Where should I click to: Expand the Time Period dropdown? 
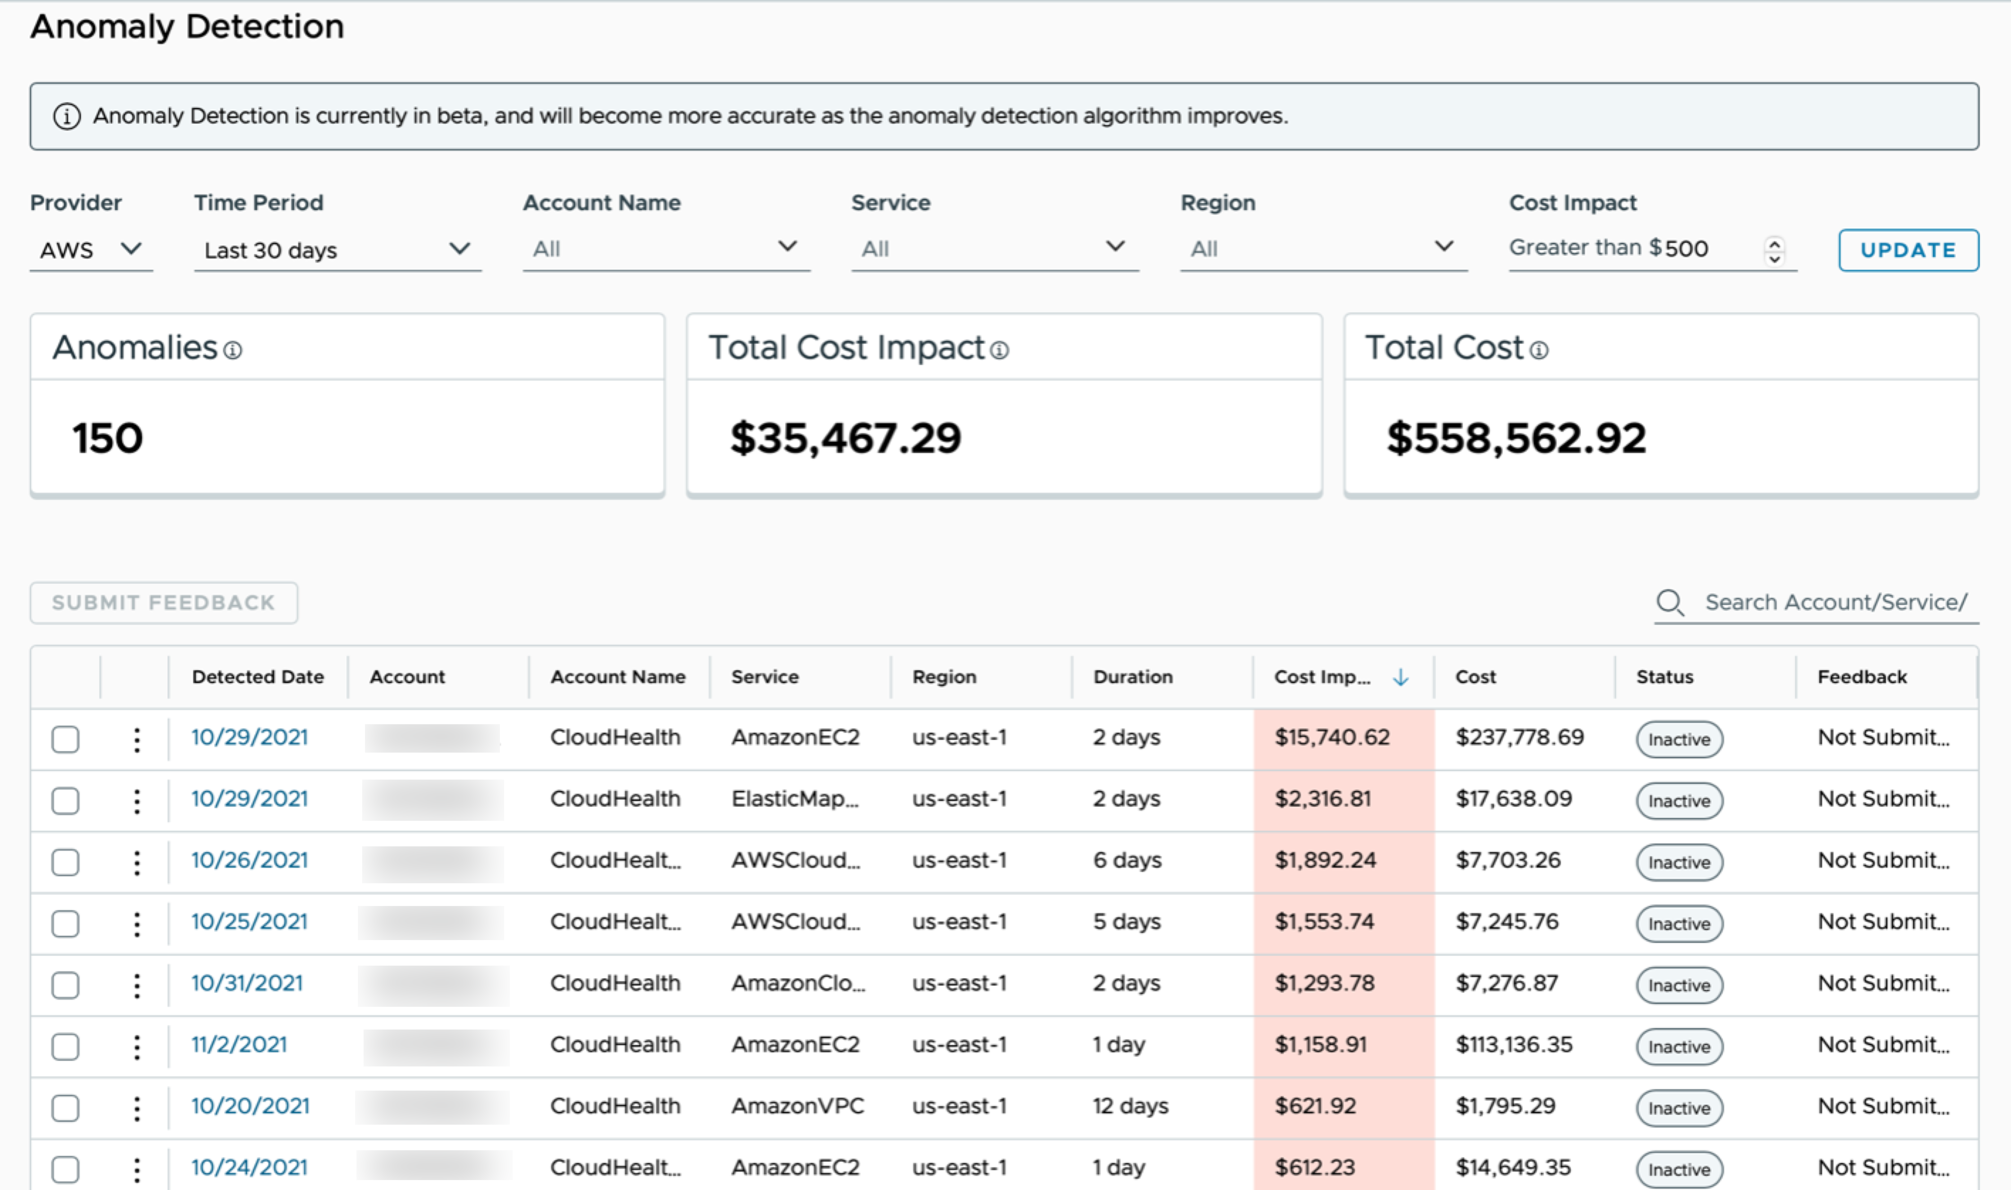pos(337,250)
